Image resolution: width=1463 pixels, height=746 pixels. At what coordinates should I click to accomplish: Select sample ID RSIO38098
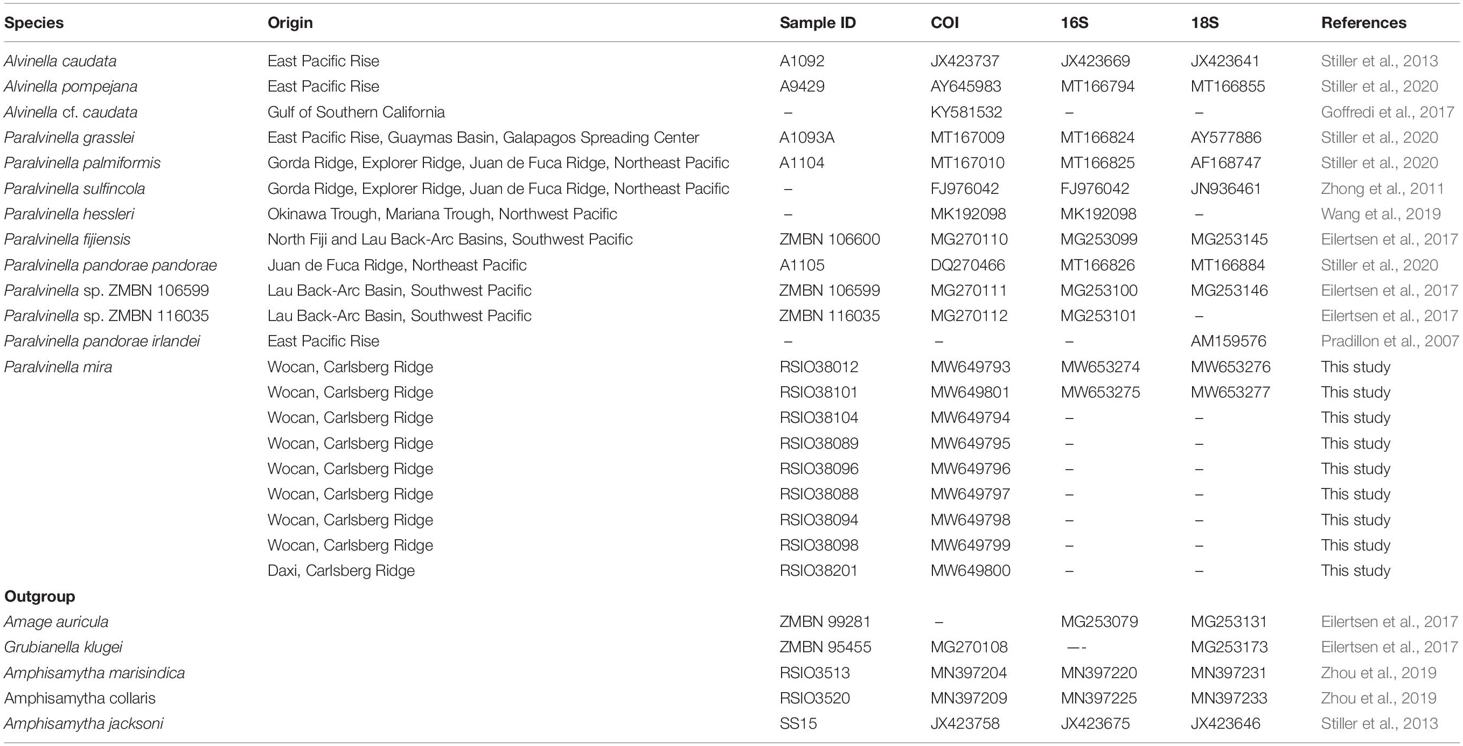[818, 546]
